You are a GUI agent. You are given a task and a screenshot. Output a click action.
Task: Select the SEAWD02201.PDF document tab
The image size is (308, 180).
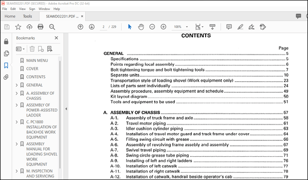coord(62,16)
